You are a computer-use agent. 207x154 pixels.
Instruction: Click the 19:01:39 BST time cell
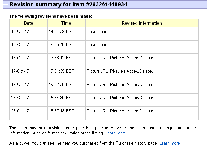pos(61,71)
